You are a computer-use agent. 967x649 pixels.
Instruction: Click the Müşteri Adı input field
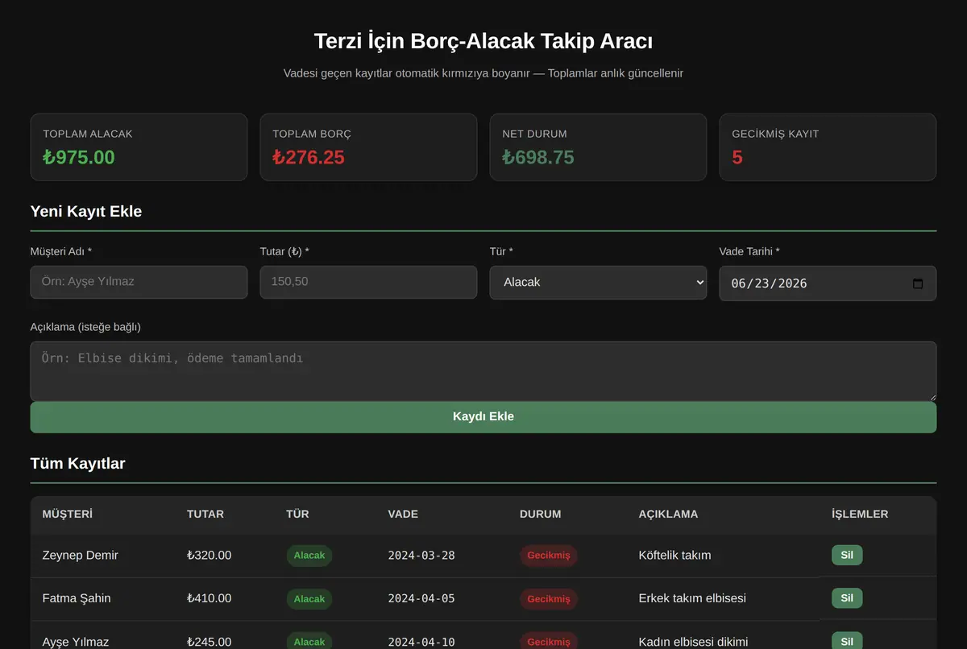(x=139, y=283)
